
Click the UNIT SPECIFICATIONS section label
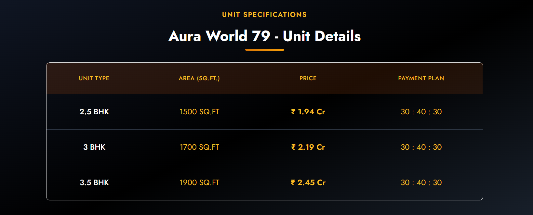[x=264, y=15]
